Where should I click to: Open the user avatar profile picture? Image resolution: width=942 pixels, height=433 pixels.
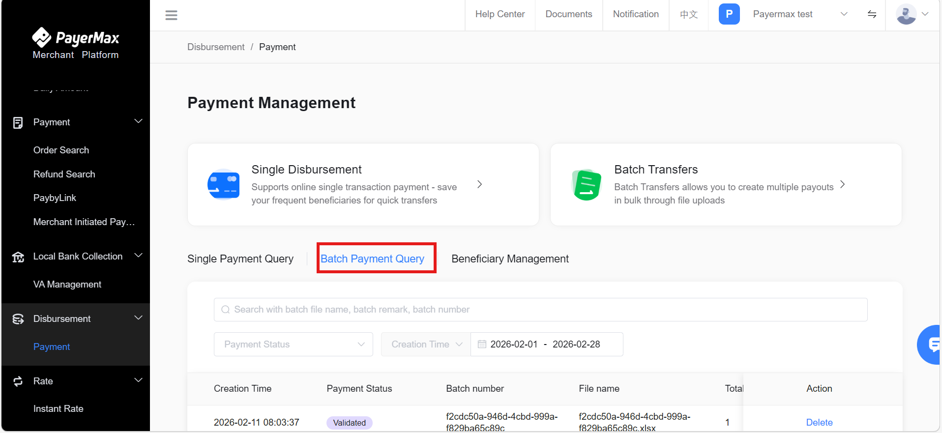point(906,14)
